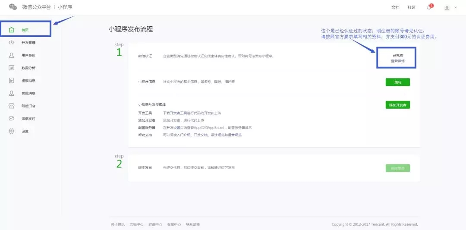This screenshot has width=466, height=230.
Task: Select the 附近门店 storefront icon
Action: 11,106
